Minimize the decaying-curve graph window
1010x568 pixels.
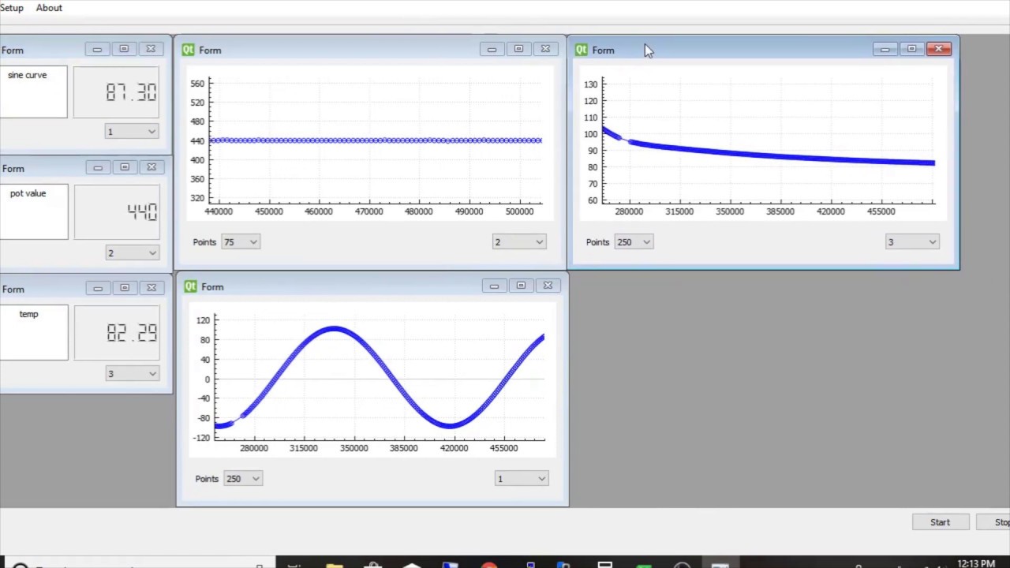tap(885, 49)
